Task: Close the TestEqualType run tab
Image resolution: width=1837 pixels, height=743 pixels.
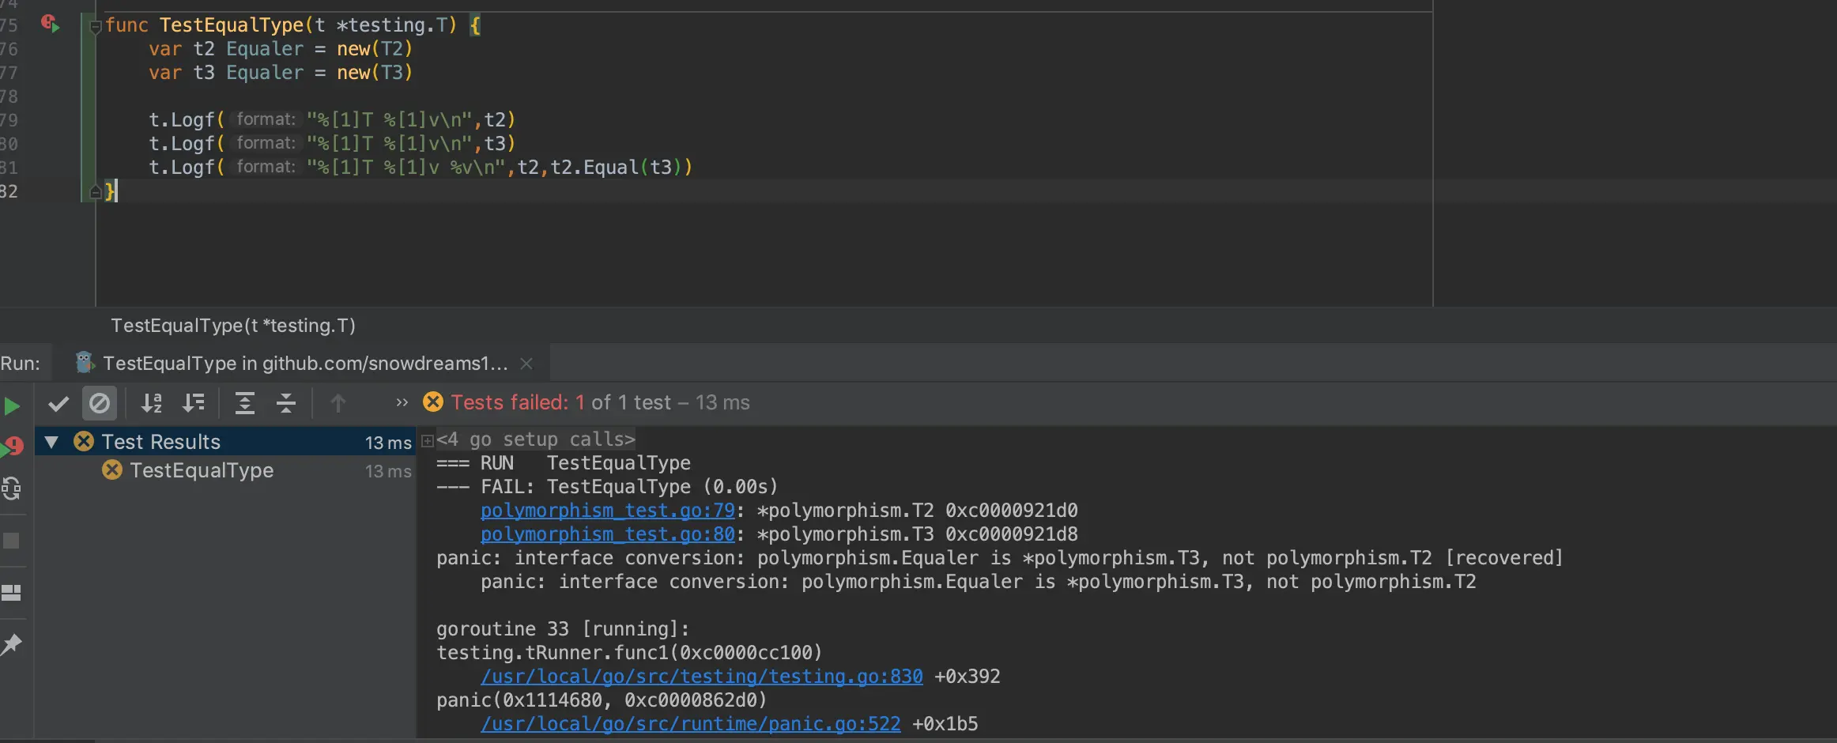Action: 526,363
